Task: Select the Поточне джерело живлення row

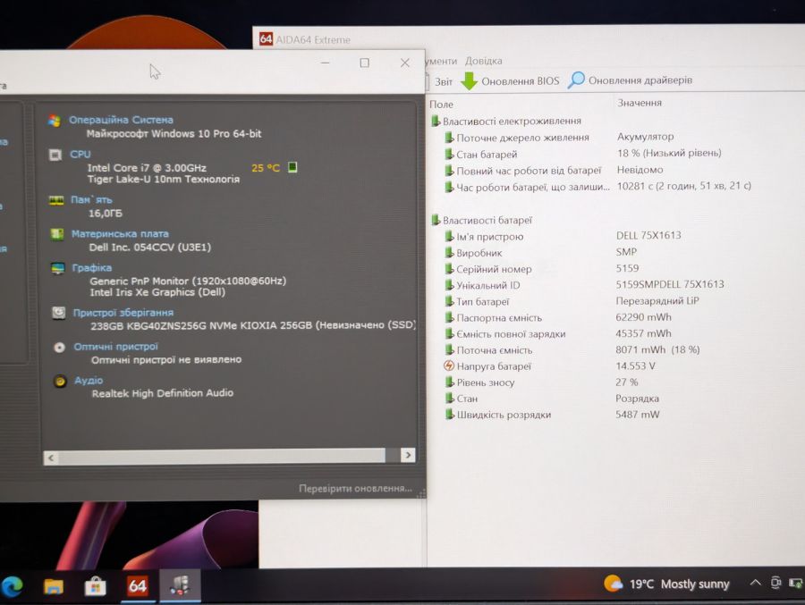Action: pos(616,137)
